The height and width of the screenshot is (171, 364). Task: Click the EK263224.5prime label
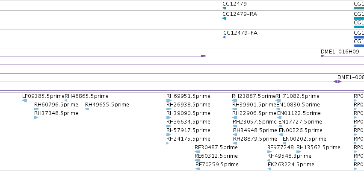coord(291,165)
